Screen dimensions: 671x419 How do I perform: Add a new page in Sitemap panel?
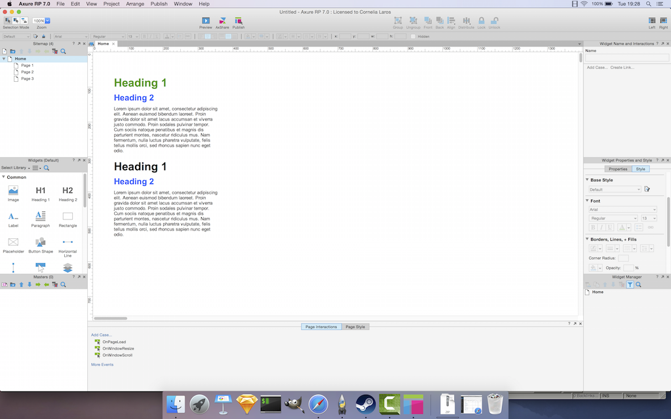coord(5,51)
